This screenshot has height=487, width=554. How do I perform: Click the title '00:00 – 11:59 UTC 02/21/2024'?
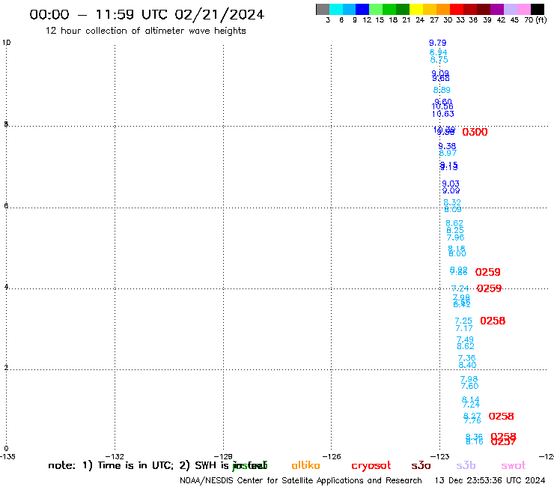pyautogui.click(x=147, y=14)
